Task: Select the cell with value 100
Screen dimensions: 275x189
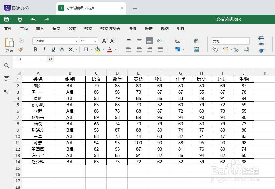Action: [x=138, y=143]
